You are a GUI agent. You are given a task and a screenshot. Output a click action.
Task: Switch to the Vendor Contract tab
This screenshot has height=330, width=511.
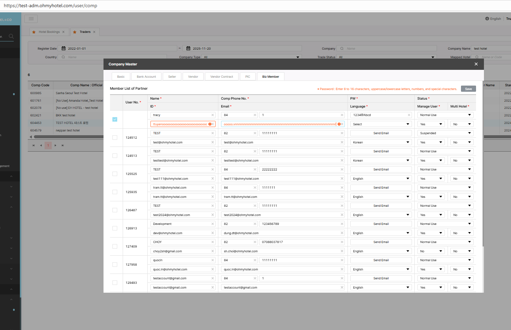221,77
